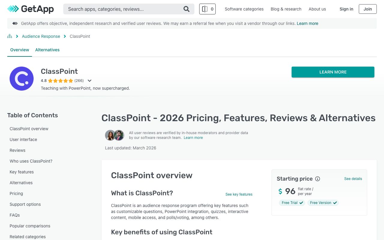Click the search magnifier icon
Viewport: 384px width, 240px height.
(187, 9)
